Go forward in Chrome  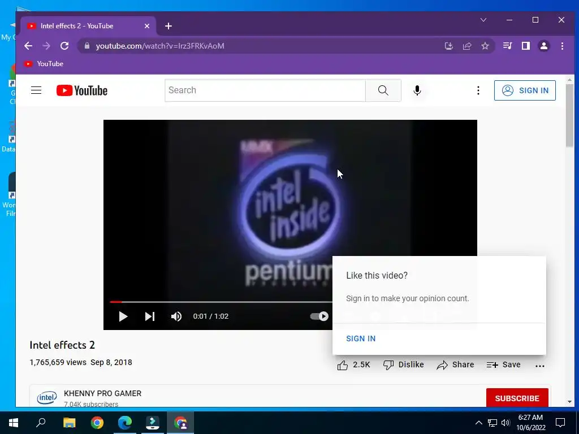46,46
